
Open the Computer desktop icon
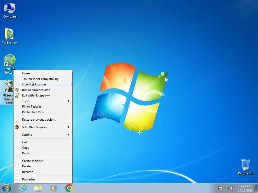10,10
